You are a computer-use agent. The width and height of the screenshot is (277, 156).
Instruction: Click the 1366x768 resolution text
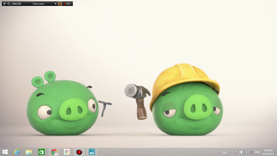tap(16, 4)
